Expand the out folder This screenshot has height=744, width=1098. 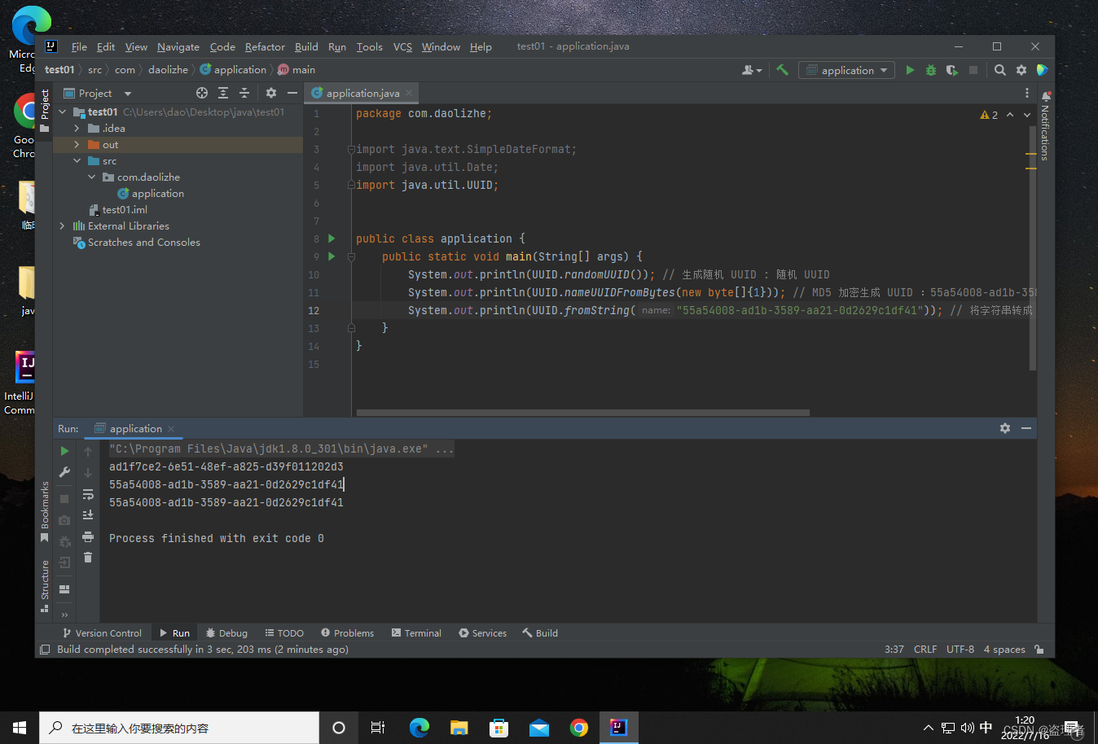click(77, 145)
